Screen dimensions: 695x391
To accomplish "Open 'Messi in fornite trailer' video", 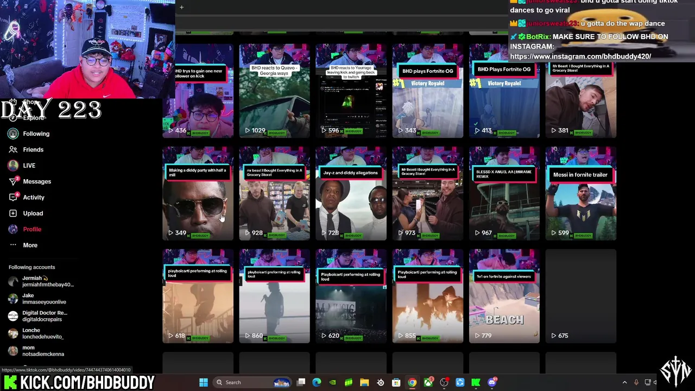I will point(580,193).
